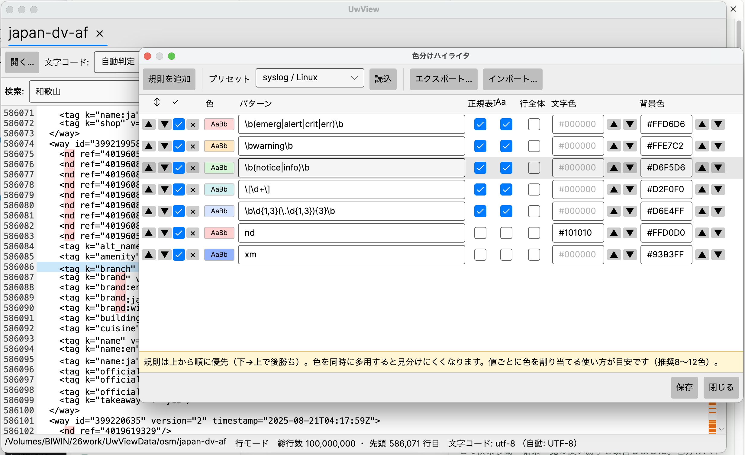
Task: Previous background color for #93B3FF rule
Action: click(702, 255)
